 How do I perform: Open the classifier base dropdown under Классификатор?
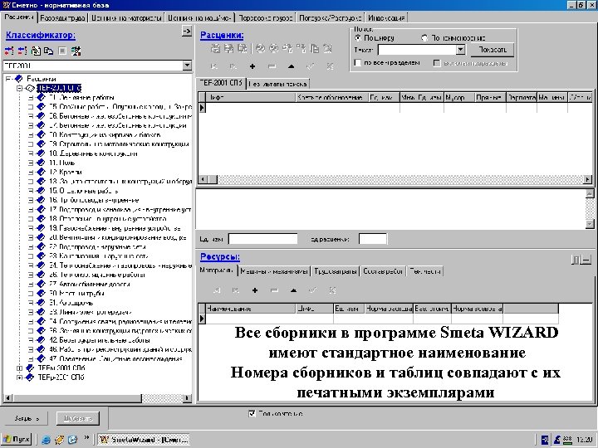pyautogui.click(x=187, y=66)
